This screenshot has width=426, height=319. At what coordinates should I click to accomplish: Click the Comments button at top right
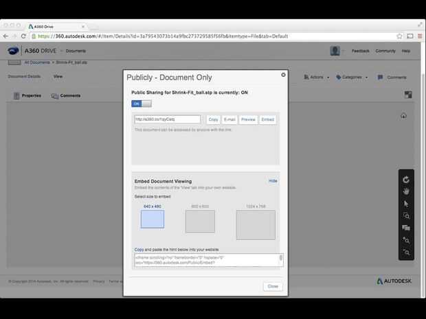pos(392,78)
